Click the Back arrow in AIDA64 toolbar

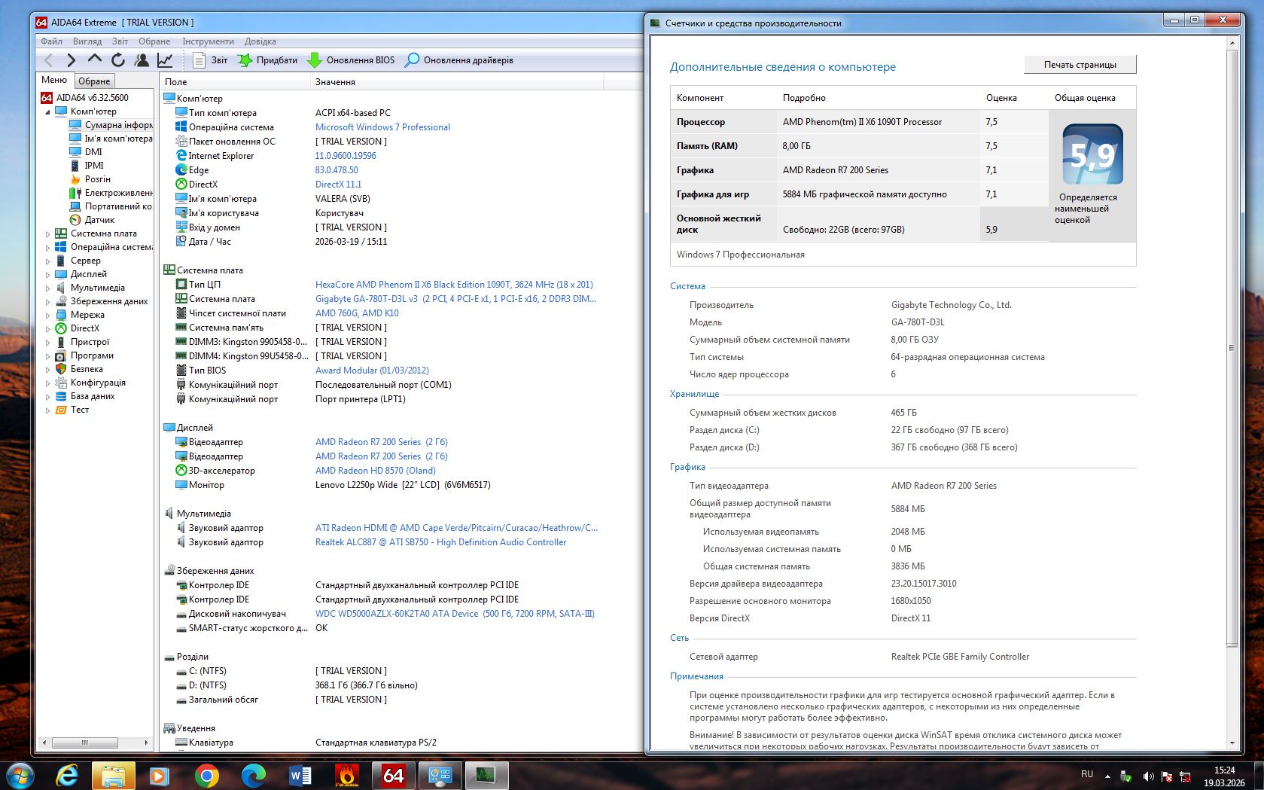49,60
